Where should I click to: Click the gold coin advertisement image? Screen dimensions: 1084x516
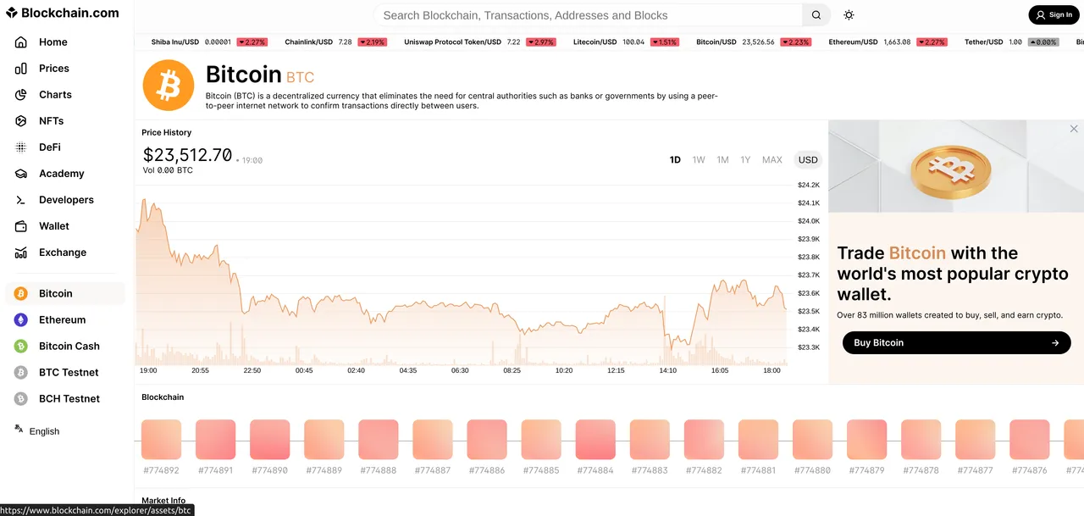(x=956, y=166)
